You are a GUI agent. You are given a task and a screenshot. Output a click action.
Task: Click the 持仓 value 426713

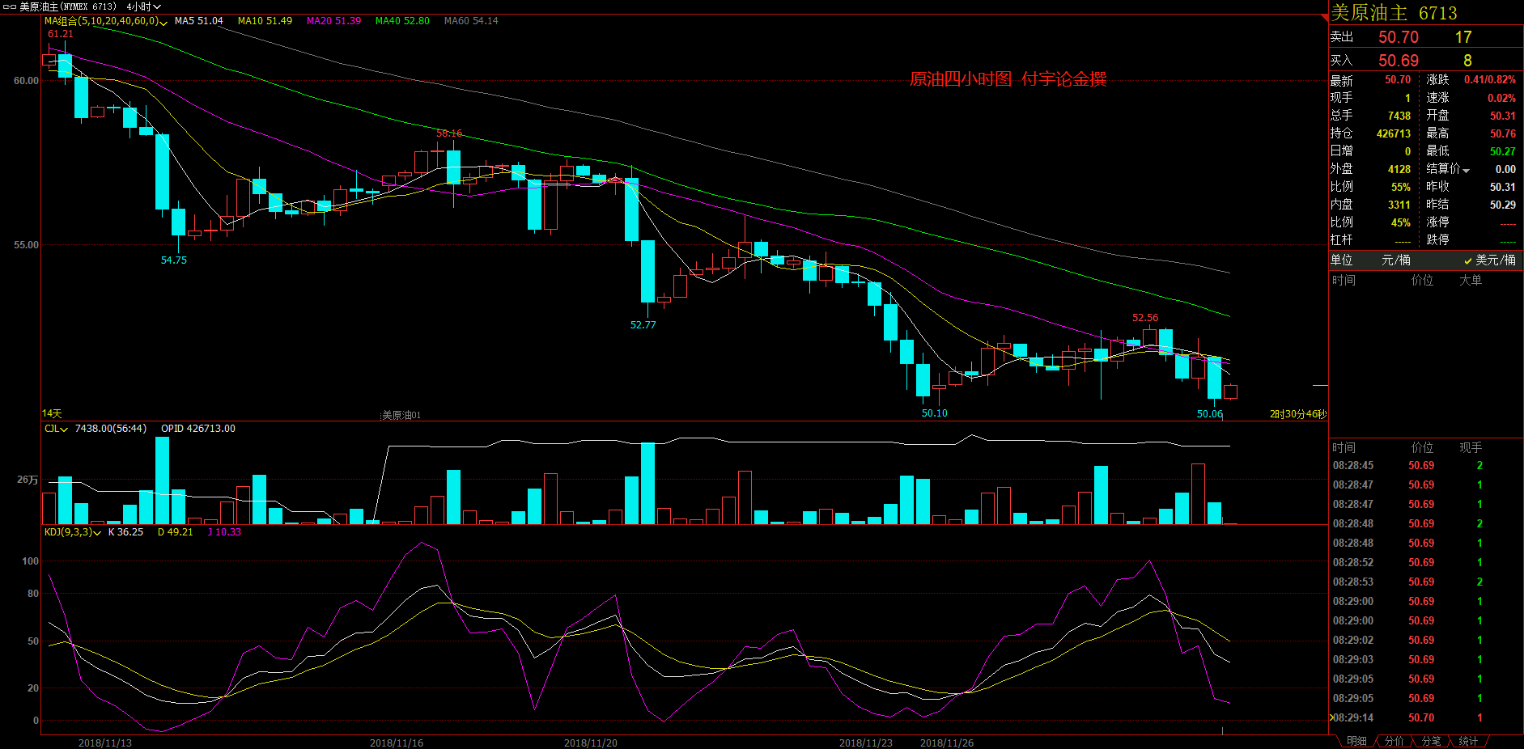(x=1394, y=133)
